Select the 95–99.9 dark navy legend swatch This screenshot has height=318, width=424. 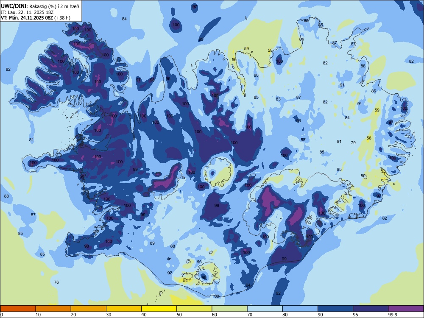click(x=371, y=309)
